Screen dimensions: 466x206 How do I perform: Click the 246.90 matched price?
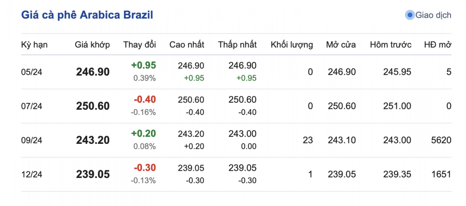(x=93, y=72)
